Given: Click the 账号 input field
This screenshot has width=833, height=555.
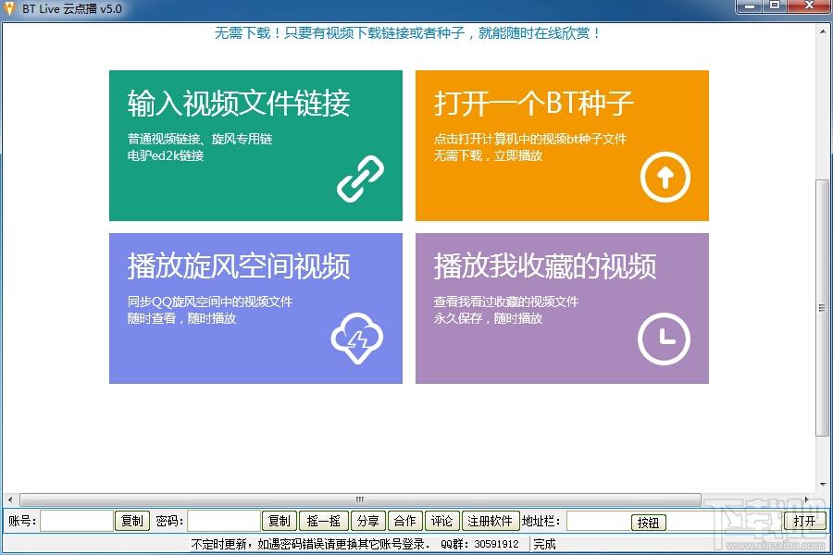Looking at the screenshot, I should pyautogui.click(x=77, y=521).
